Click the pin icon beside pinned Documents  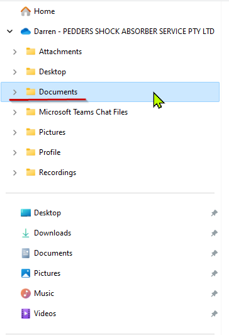(215, 253)
